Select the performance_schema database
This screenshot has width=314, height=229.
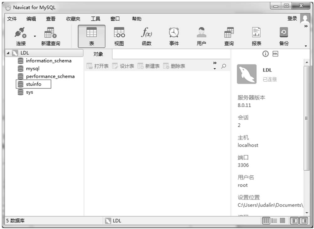[x=50, y=77]
